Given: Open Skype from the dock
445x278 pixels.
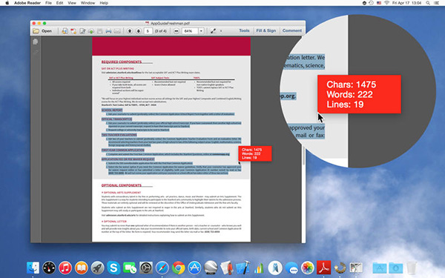Looking at the screenshot, I should (x=113, y=268).
